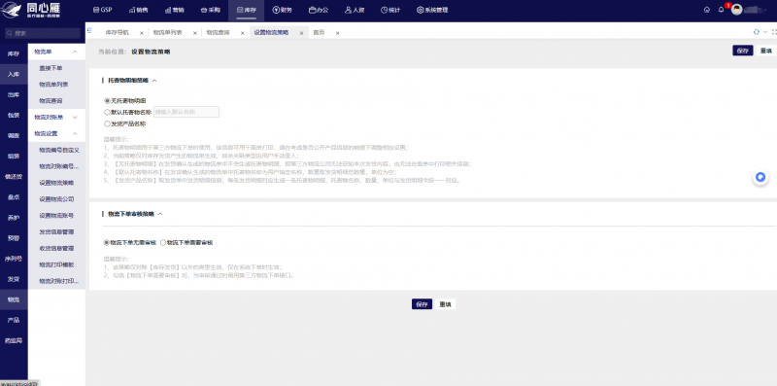Select 无托寄物明细 radio option
The height and width of the screenshot is (386, 777).
[x=107, y=101]
